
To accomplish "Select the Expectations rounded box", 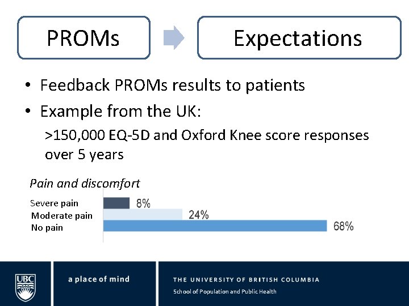I will (x=299, y=38).
